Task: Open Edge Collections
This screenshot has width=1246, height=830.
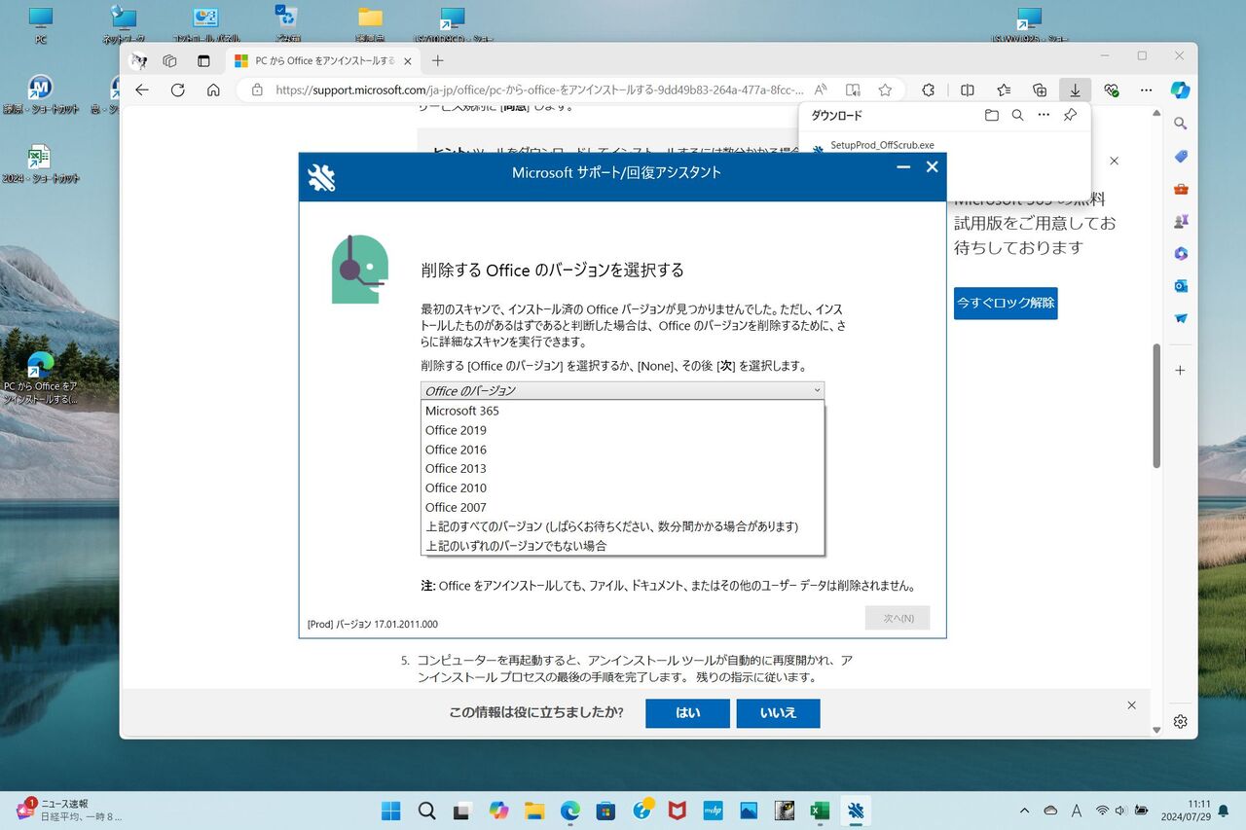Action: [1040, 90]
